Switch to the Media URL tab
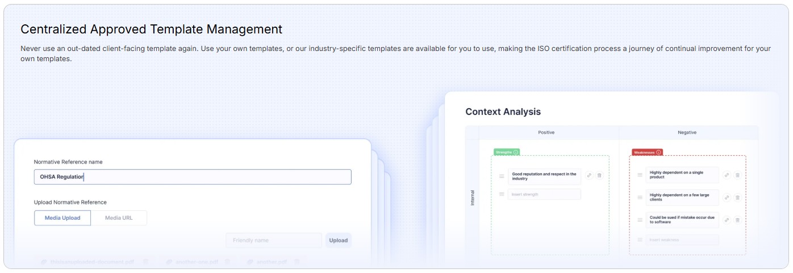 pos(119,218)
